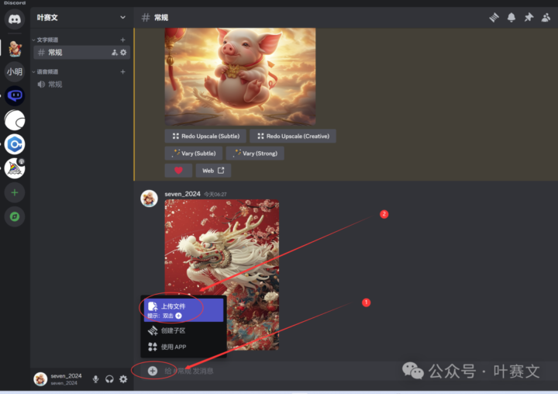
Task: Open threads icon in channel header
Action: point(494,17)
